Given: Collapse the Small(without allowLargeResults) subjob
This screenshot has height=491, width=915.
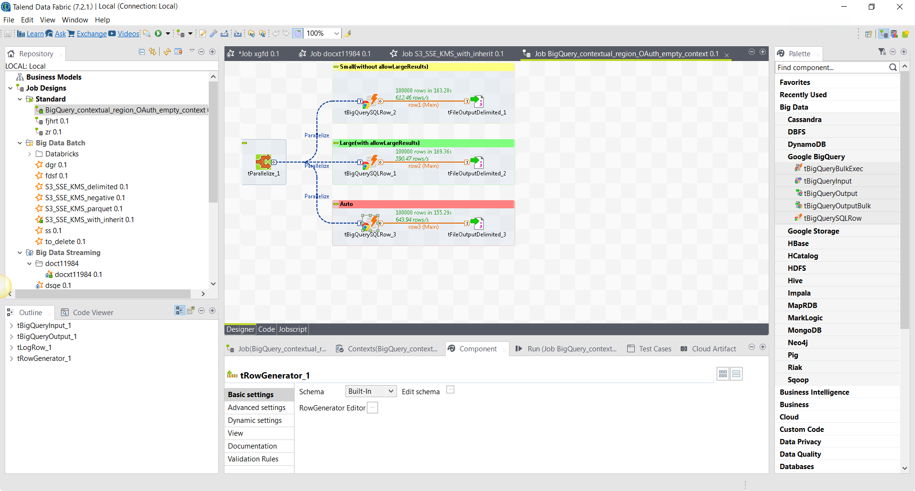Looking at the screenshot, I should [336, 67].
